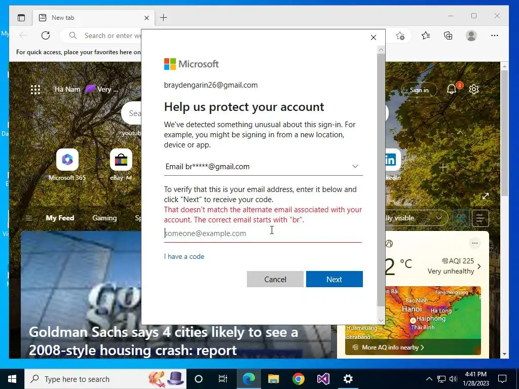Add this page to favorites icon
519x389 pixels.
coord(400,36)
